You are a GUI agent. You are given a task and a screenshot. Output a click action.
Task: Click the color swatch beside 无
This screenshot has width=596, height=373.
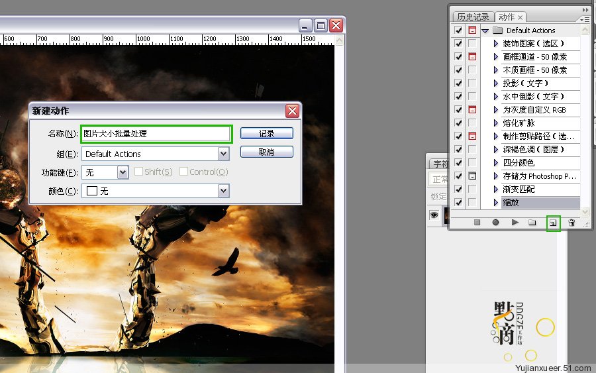click(x=91, y=191)
